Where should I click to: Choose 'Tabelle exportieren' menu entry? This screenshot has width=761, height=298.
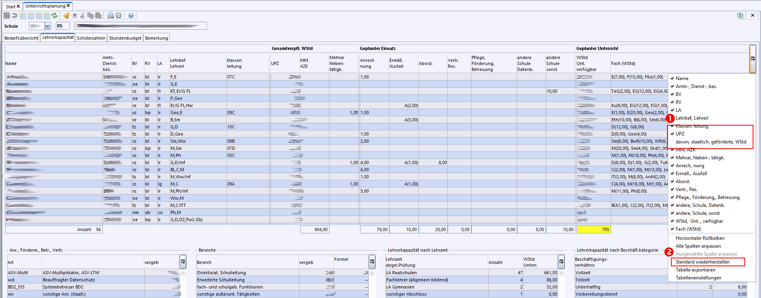point(696,270)
